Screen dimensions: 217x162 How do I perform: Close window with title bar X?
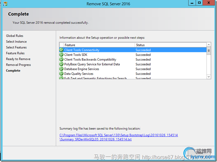coord(209,3)
